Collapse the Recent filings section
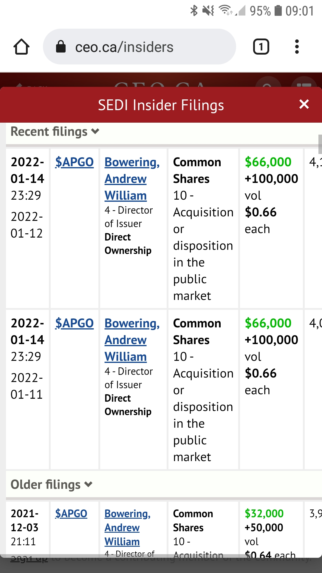Image resolution: width=322 pixels, height=573 pixels. pos(55,132)
